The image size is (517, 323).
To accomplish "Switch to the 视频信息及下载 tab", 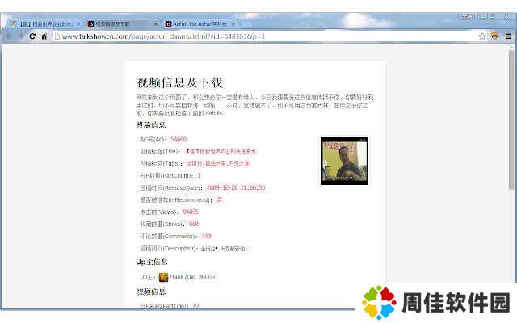I will 121,24.
